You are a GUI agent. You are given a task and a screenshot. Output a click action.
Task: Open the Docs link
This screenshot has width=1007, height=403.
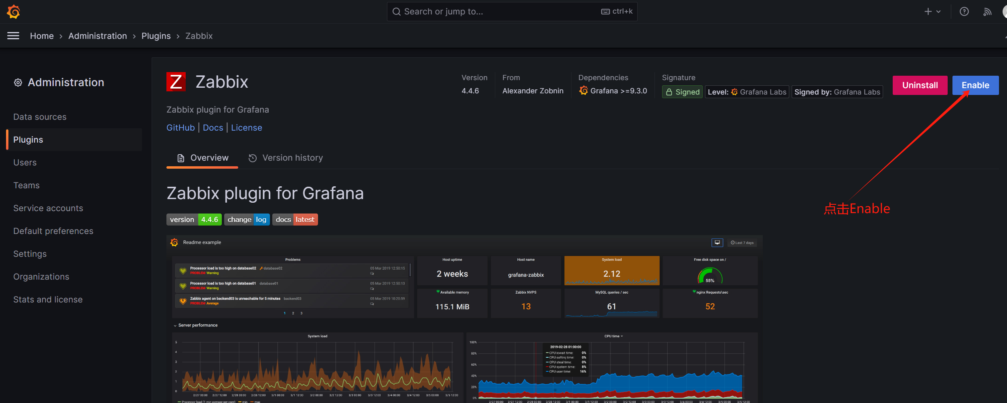coord(213,127)
